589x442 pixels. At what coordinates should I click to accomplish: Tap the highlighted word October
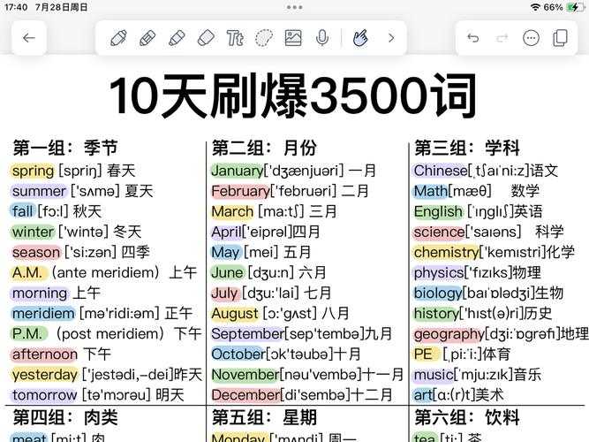(x=238, y=354)
